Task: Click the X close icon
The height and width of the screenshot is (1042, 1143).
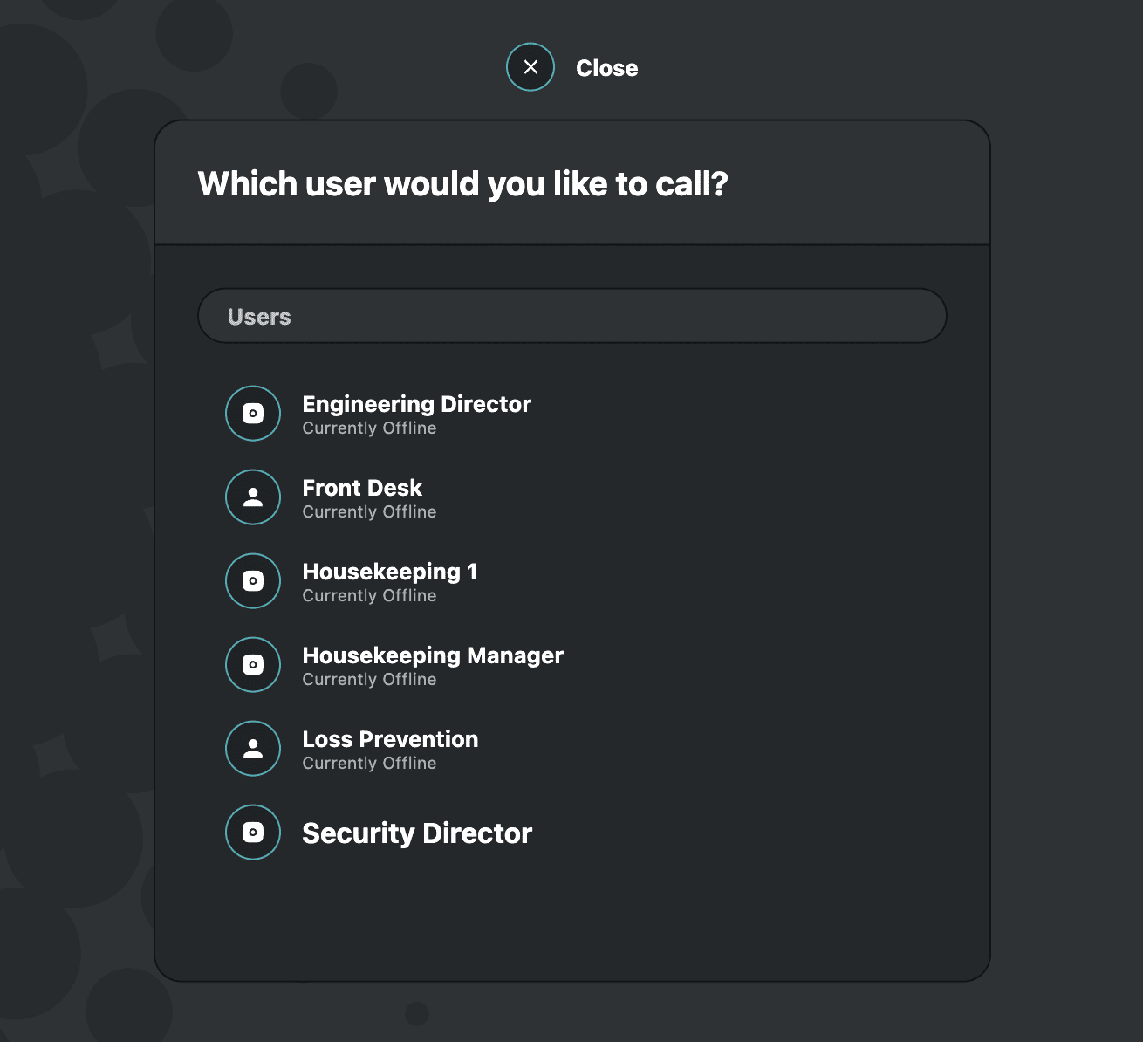Action: click(x=530, y=67)
